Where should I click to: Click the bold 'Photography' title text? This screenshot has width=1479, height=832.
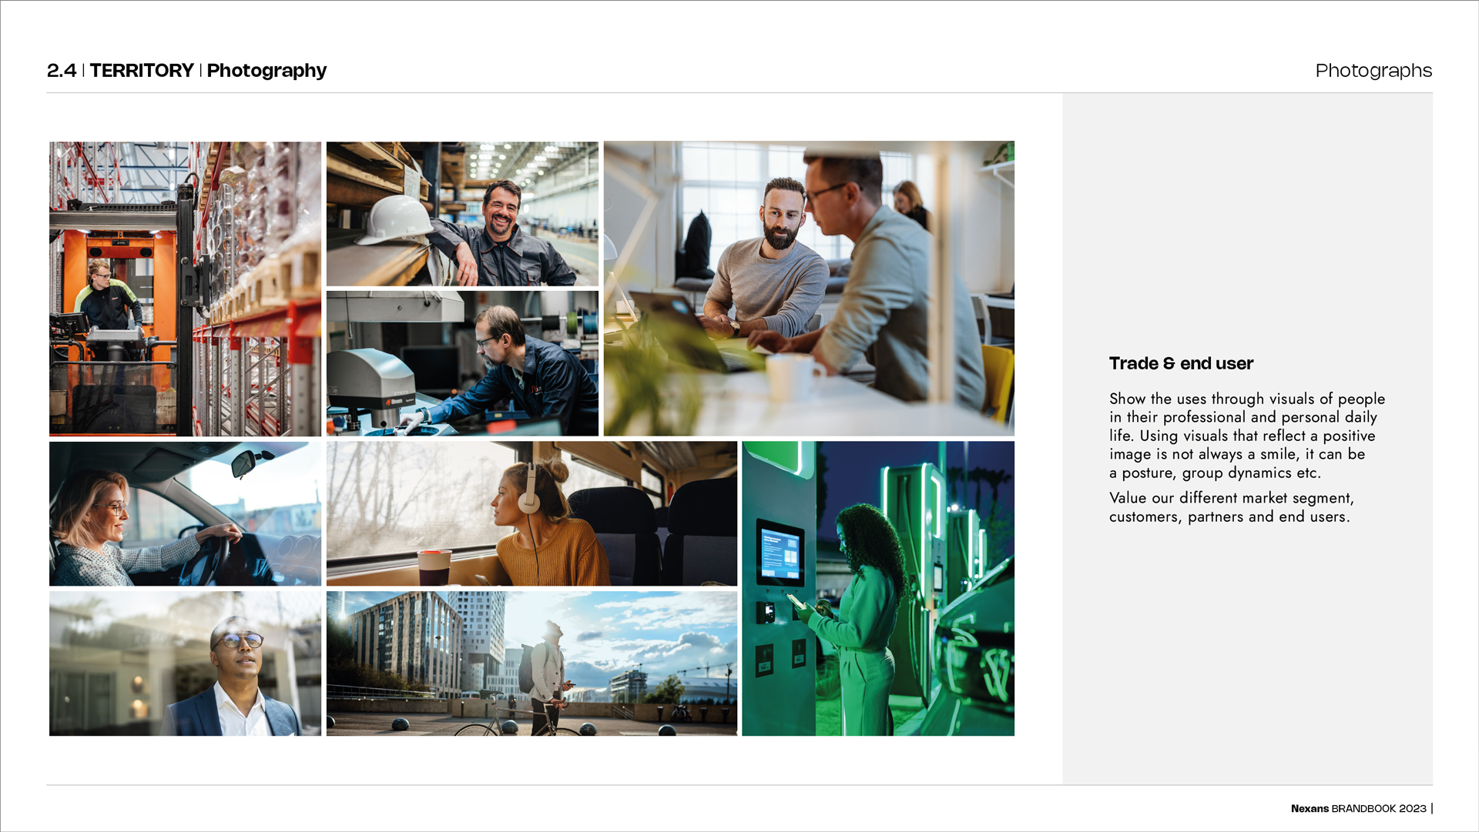[267, 71]
